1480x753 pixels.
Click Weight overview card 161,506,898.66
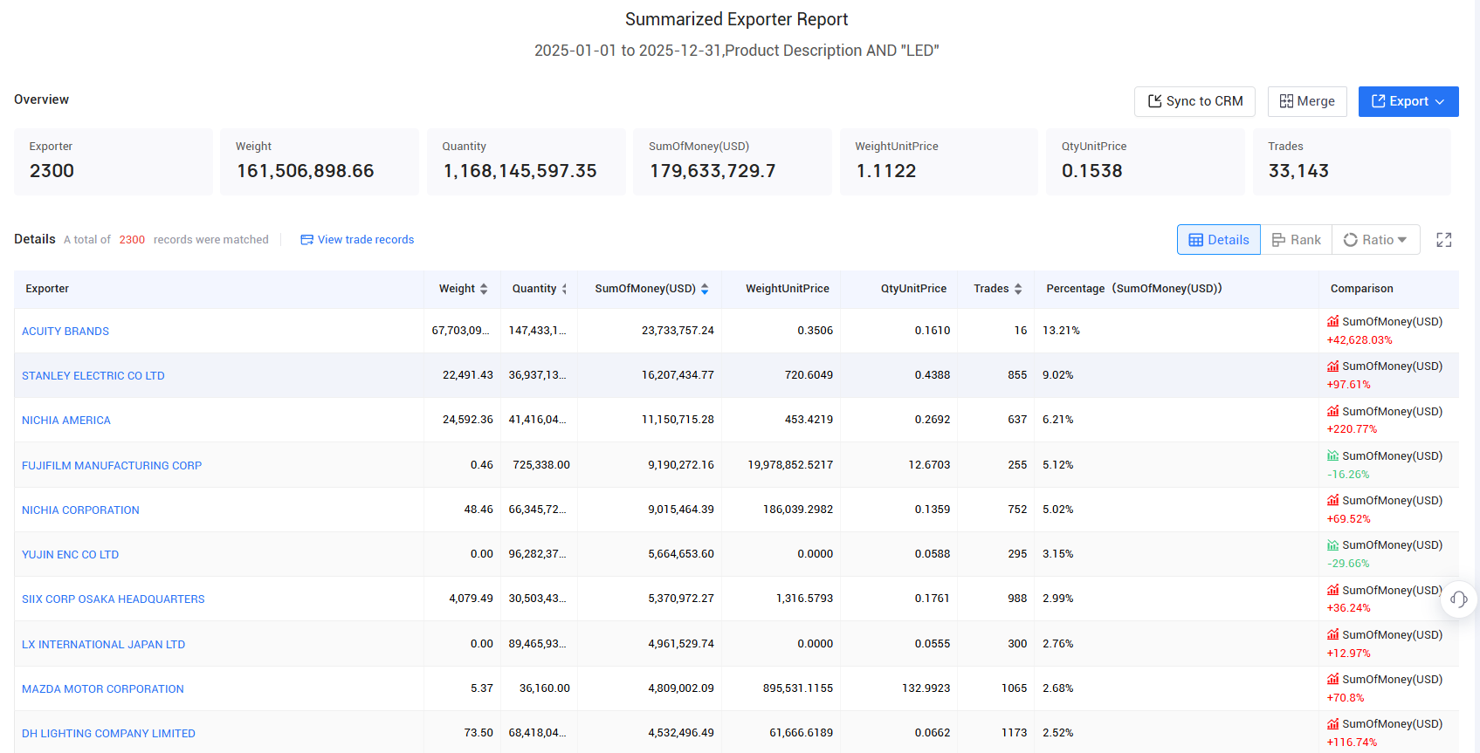[x=320, y=161]
